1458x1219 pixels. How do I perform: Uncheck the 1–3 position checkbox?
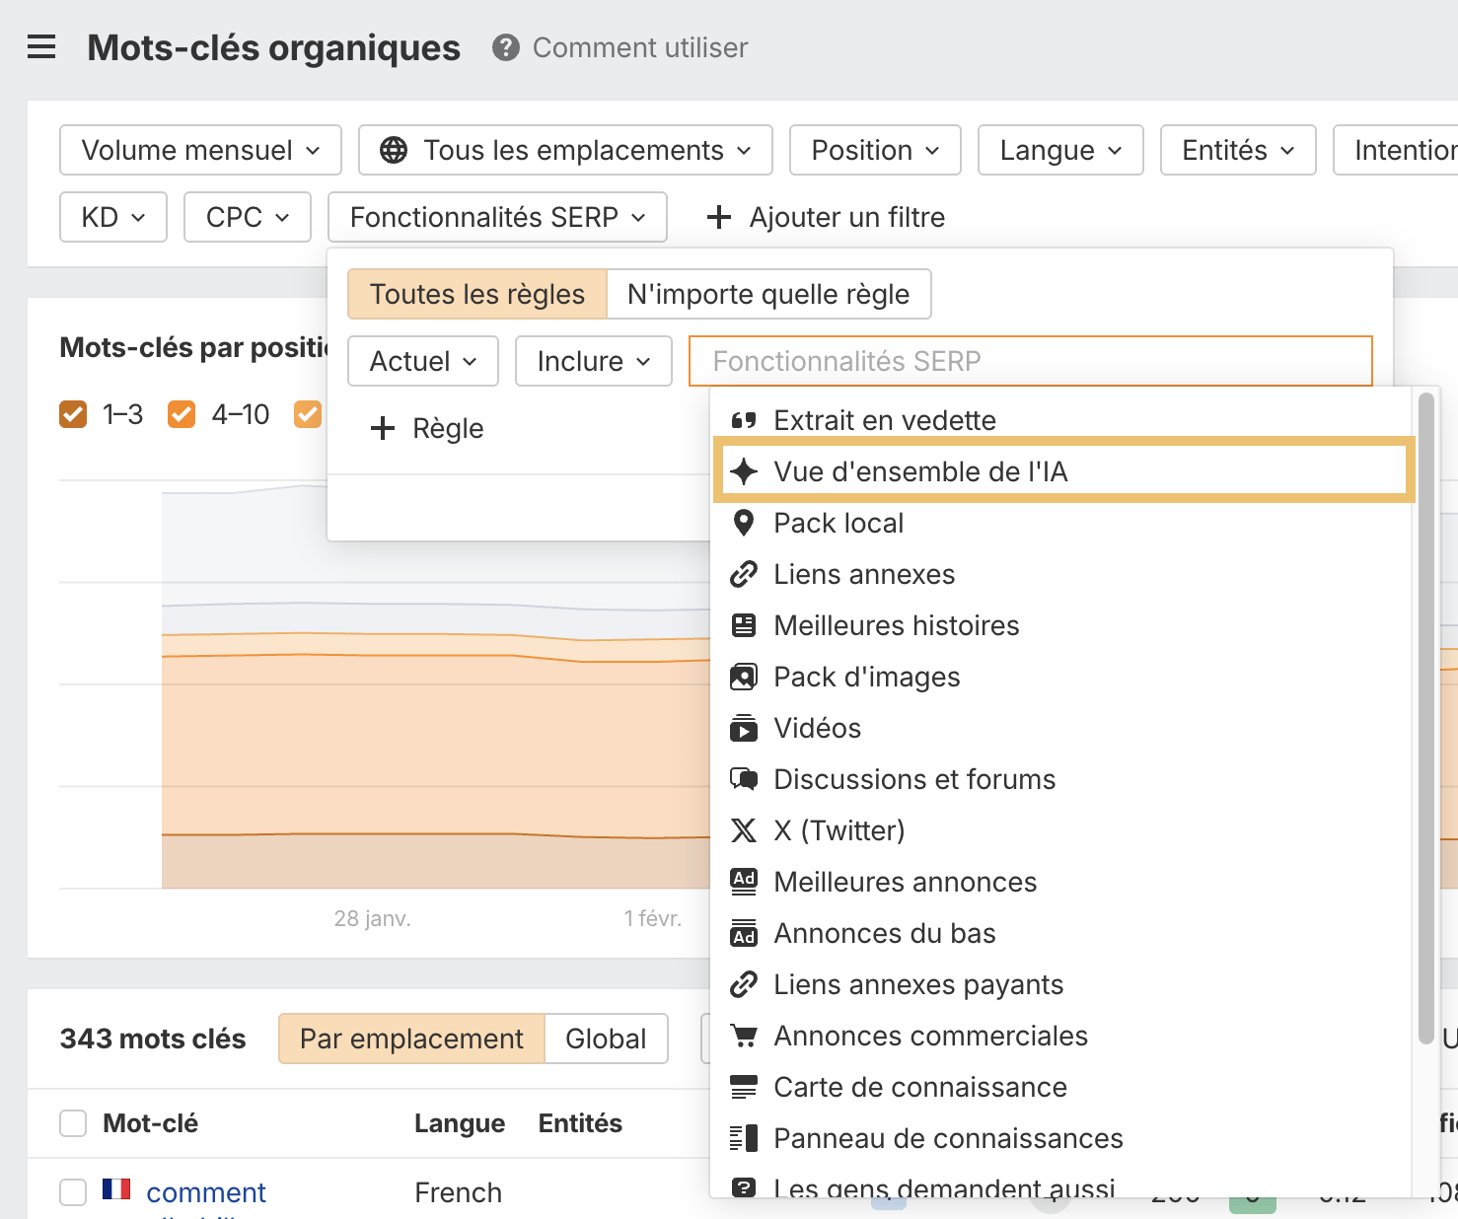click(x=73, y=414)
